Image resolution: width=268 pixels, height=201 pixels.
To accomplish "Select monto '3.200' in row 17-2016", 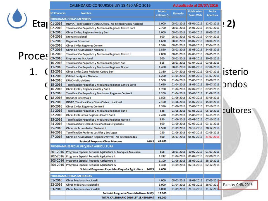I will 162,94.
